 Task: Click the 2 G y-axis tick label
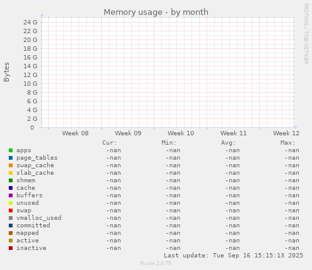point(32,119)
